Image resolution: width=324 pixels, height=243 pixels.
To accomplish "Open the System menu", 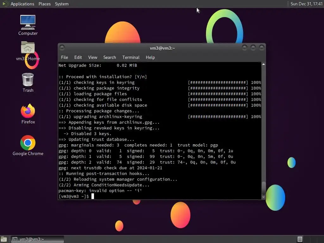I will (x=62, y=4).
